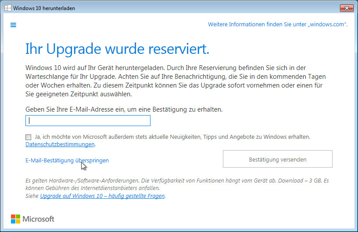Close the Windows 10 herunterladen window
The image size is (358, 232).
pyautogui.click(x=347, y=8)
